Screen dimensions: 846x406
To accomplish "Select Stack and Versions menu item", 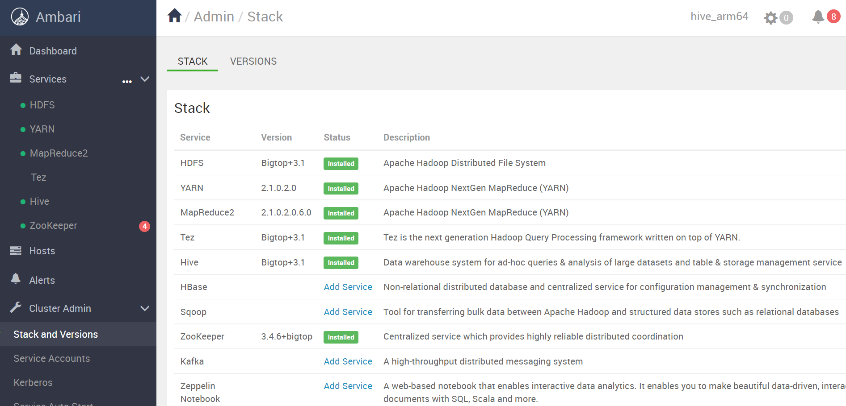I will coord(78,334).
